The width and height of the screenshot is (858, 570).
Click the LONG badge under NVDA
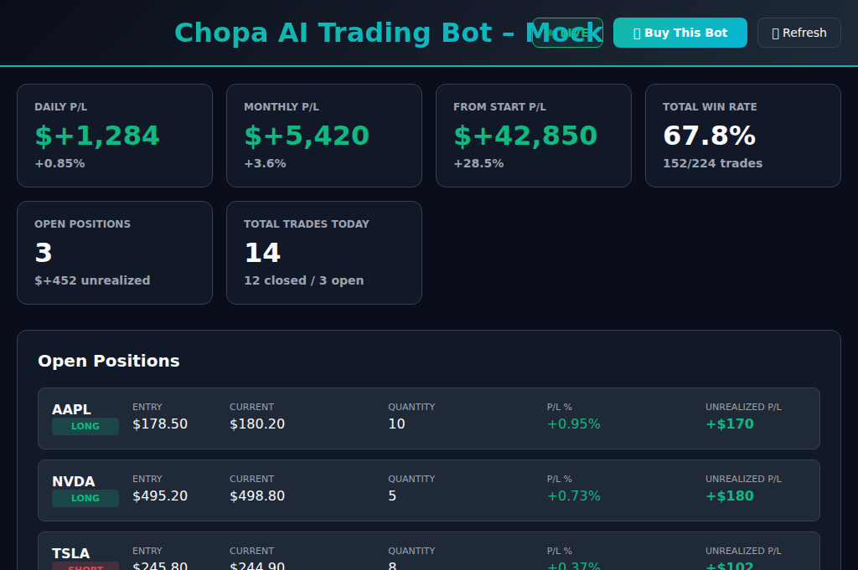click(x=85, y=498)
